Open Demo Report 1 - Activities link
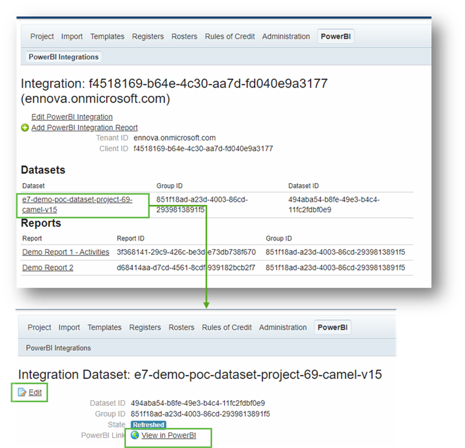 tap(66, 252)
